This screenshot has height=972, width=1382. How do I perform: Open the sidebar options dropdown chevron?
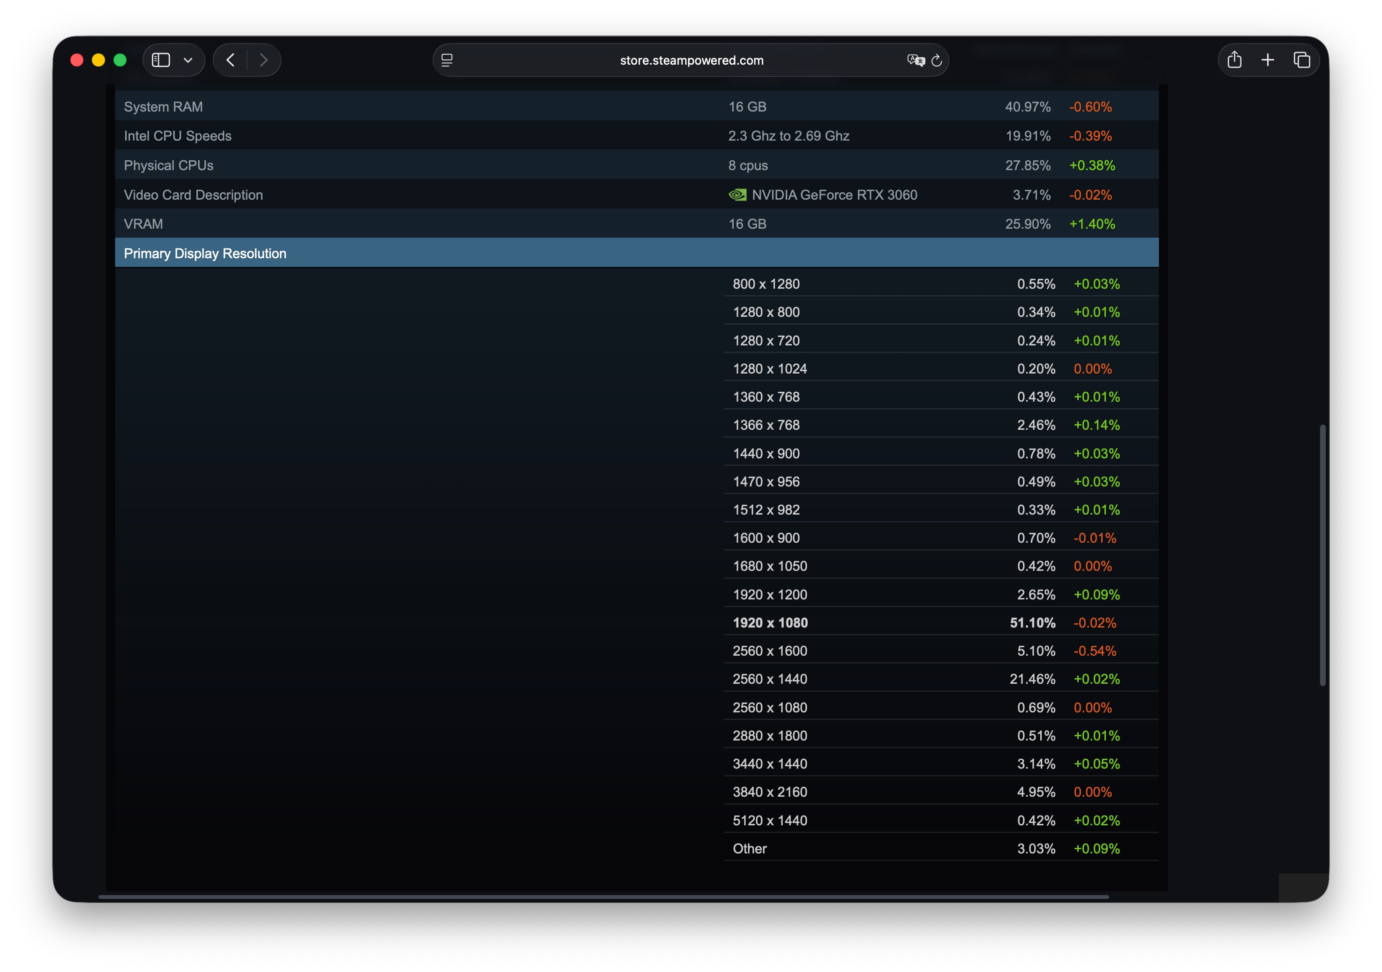tap(188, 60)
